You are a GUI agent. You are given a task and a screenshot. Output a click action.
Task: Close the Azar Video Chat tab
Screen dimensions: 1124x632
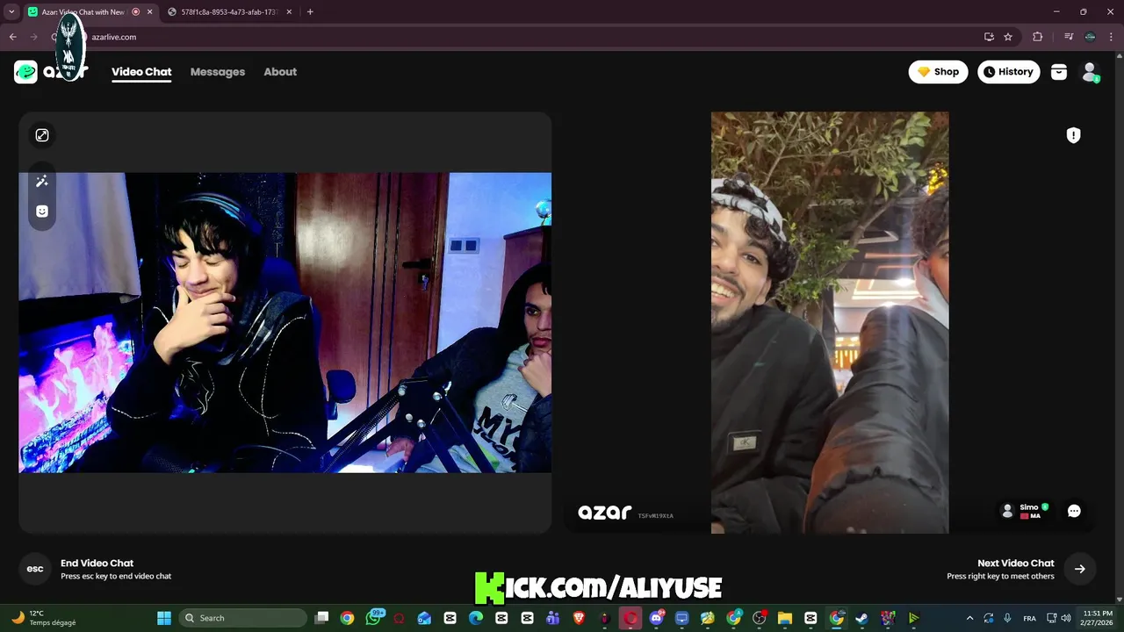click(x=149, y=12)
